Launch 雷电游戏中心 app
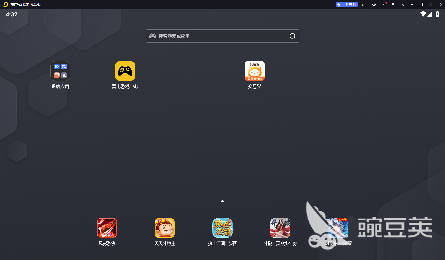Viewport: 445px width, 260px height. (125, 71)
